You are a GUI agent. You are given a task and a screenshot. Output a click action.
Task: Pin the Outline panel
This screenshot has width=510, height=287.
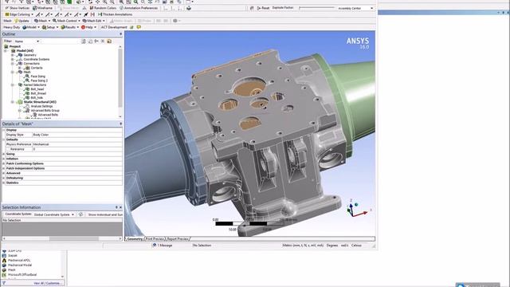pyautogui.click(x=120, y=33)
